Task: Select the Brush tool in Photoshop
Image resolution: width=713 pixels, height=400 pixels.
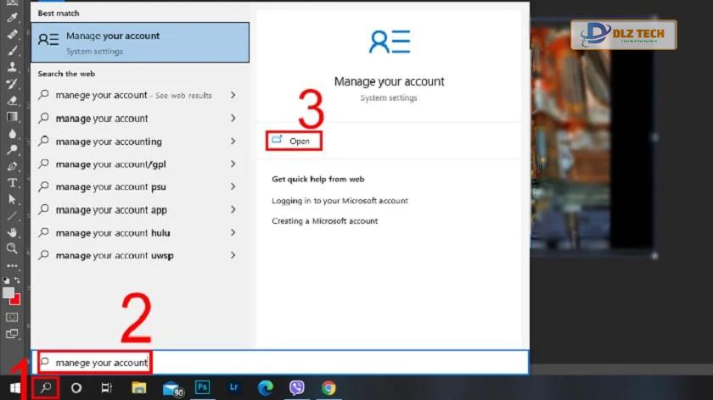Action: pyautogui.click(x=12, y=50)
